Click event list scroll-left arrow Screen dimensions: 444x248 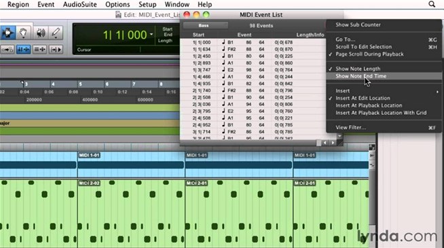pyautogui.click(x=325, y=143)
